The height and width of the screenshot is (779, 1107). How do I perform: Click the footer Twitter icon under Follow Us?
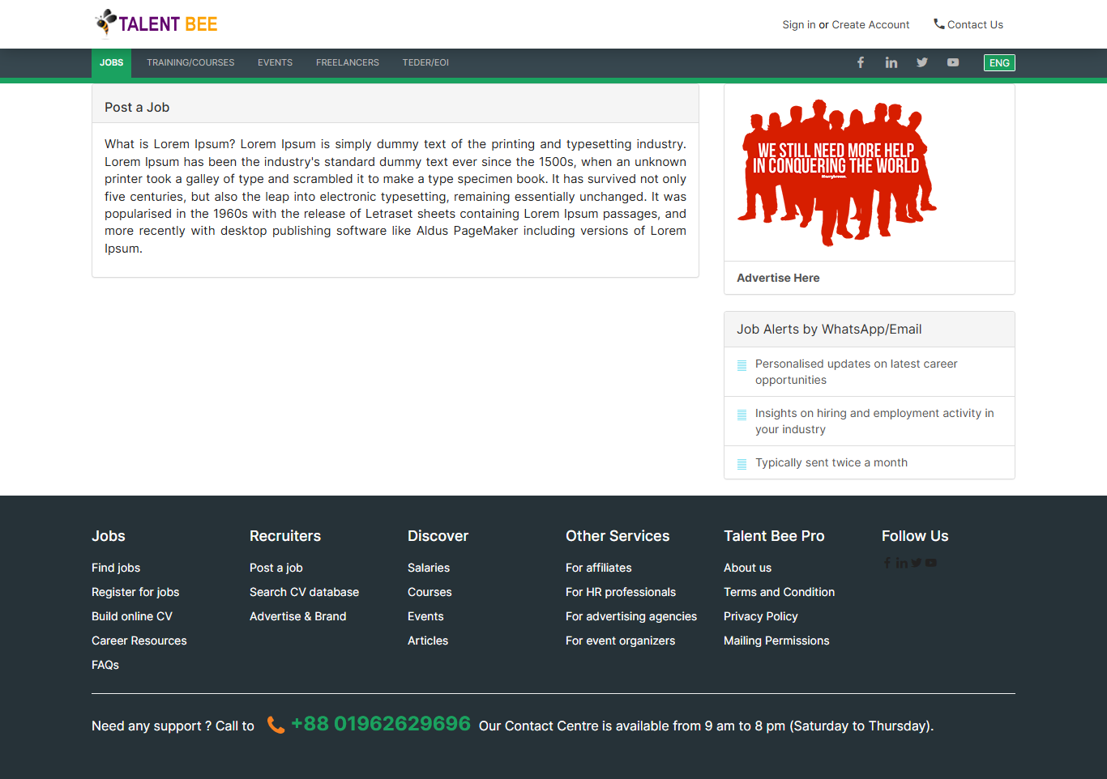917,563
